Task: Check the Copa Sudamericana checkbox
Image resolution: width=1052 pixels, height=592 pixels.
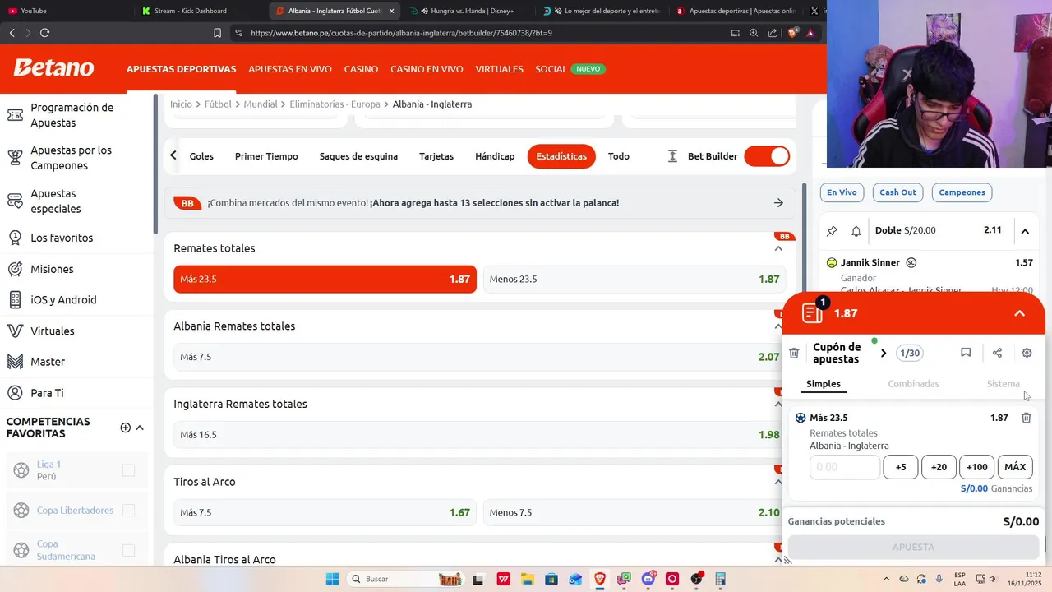Action: pos(128,550)
